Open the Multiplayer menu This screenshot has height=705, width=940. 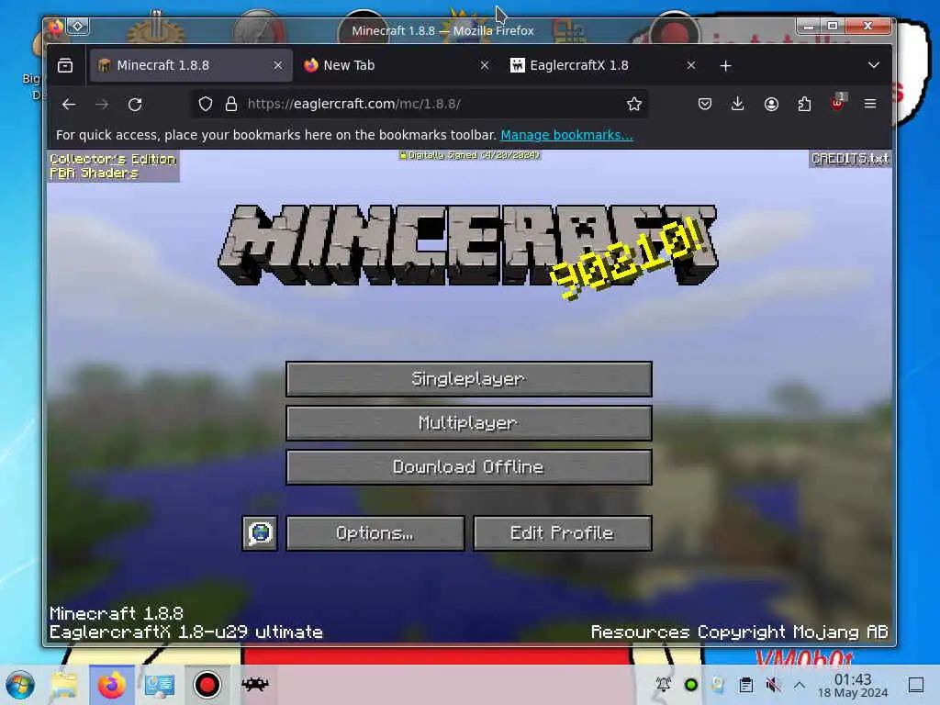(469, 423)
